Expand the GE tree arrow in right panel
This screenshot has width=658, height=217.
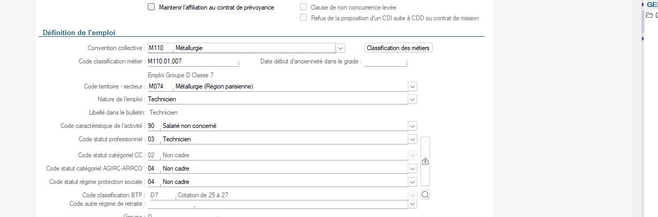(x=643, y=4)
